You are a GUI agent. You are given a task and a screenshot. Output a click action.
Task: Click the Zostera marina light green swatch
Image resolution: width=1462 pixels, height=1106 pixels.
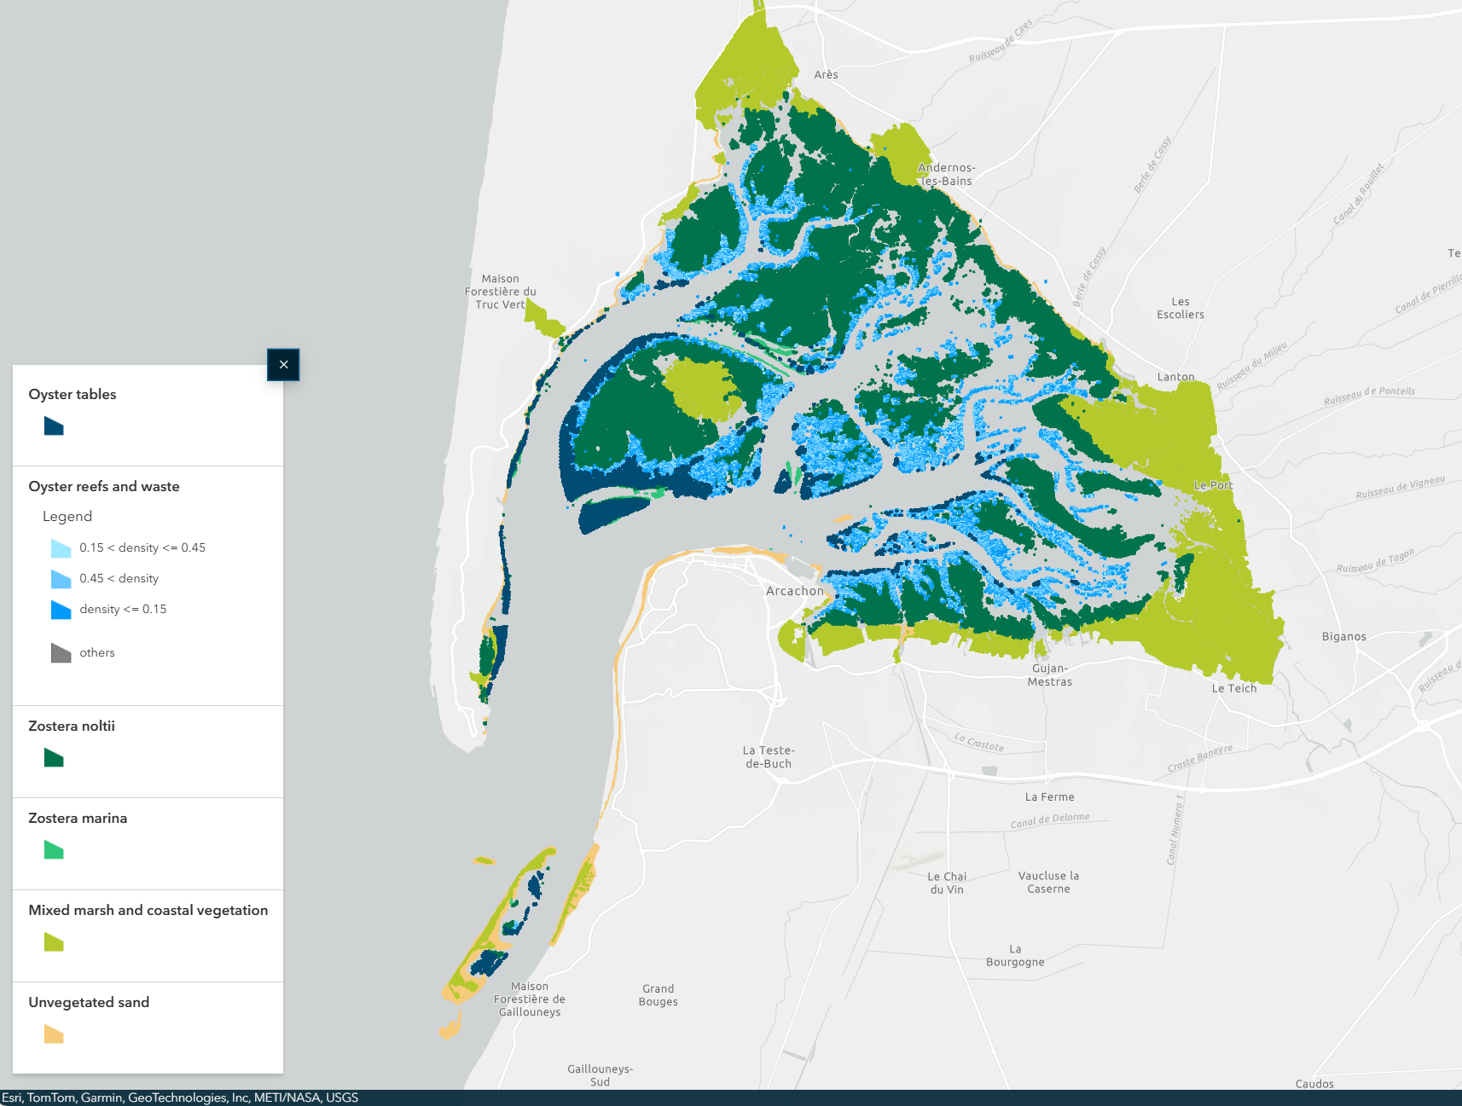coord(54,849)
